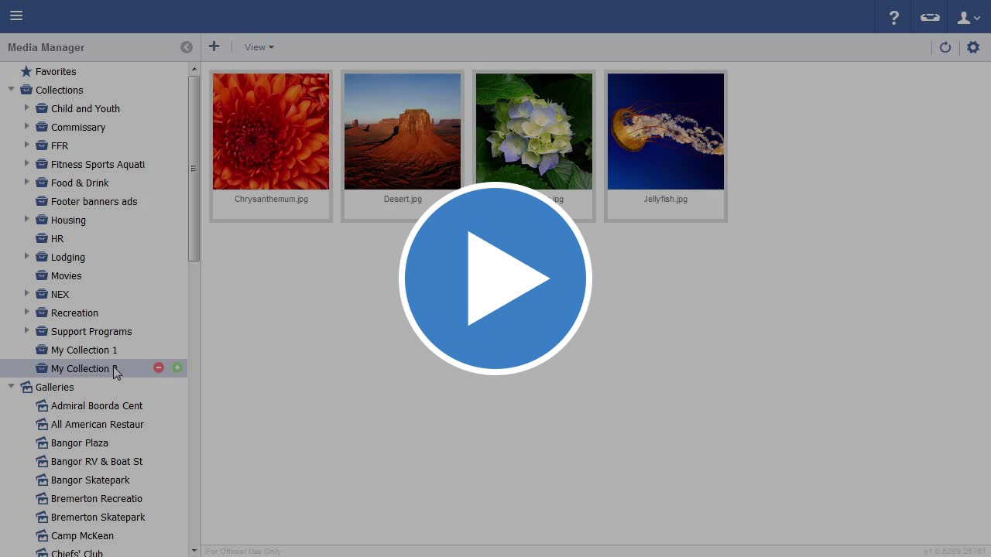
Task: Collapse the Media Manager panel
Action: (187, 47)
